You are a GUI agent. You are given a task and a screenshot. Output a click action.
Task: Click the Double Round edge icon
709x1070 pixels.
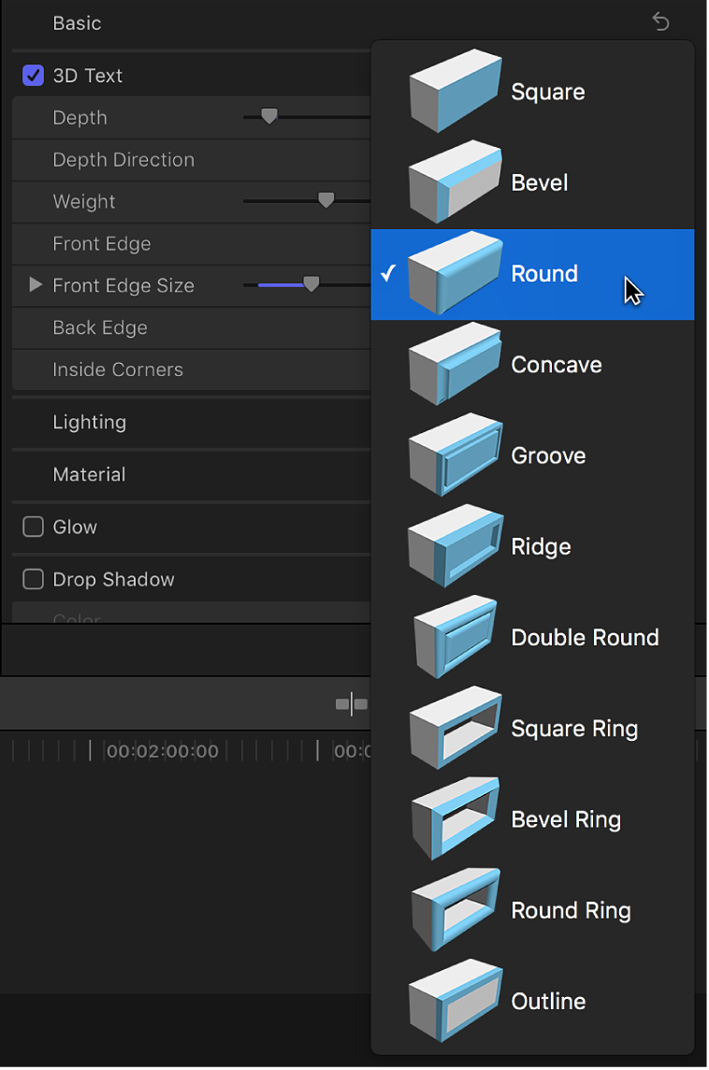tap(456, 637)
